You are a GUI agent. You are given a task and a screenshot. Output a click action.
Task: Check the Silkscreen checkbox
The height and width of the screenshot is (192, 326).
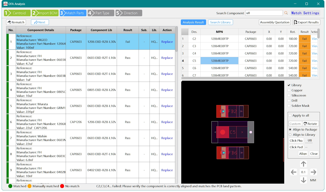pos(289,95)
